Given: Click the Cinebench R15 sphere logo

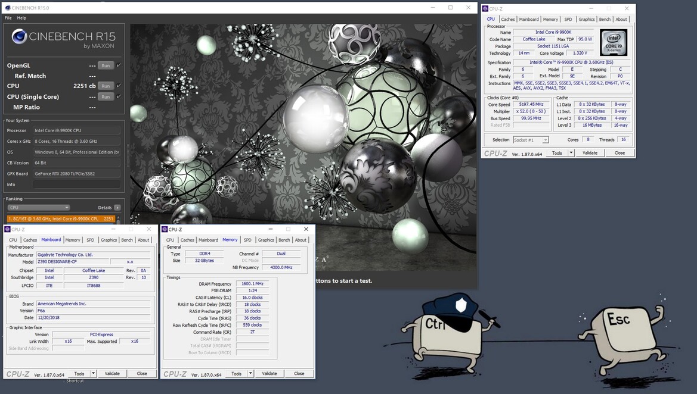Looking at the screenshot, I should [19, 36].
